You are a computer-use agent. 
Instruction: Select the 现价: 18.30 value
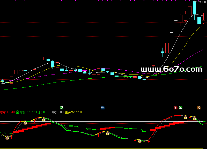[x=7, y=112]
